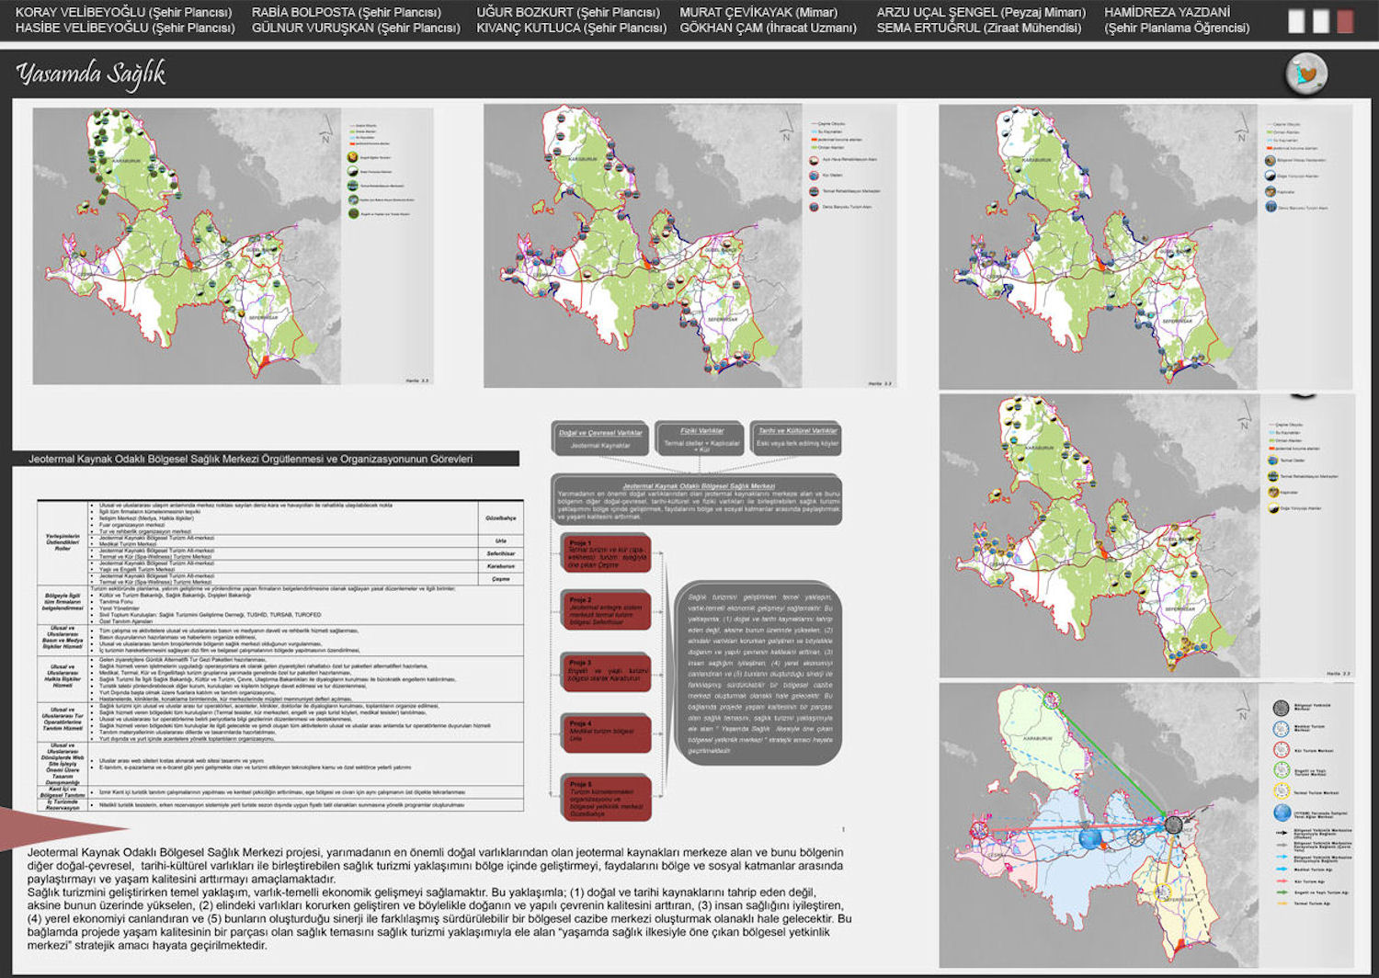Select the Proje 5 red box
Image resolution: width=1379 pixels, height=978 pixels.
606,798
